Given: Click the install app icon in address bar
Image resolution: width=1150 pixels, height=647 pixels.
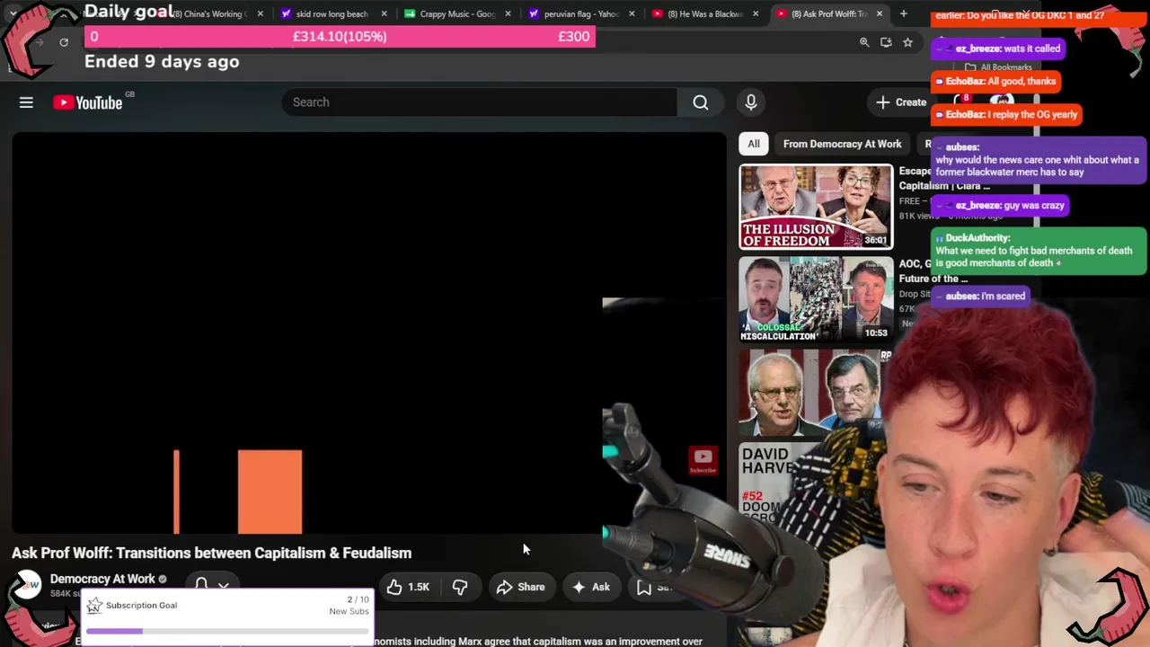Looking at the screenshot, I should pos(886,42).
